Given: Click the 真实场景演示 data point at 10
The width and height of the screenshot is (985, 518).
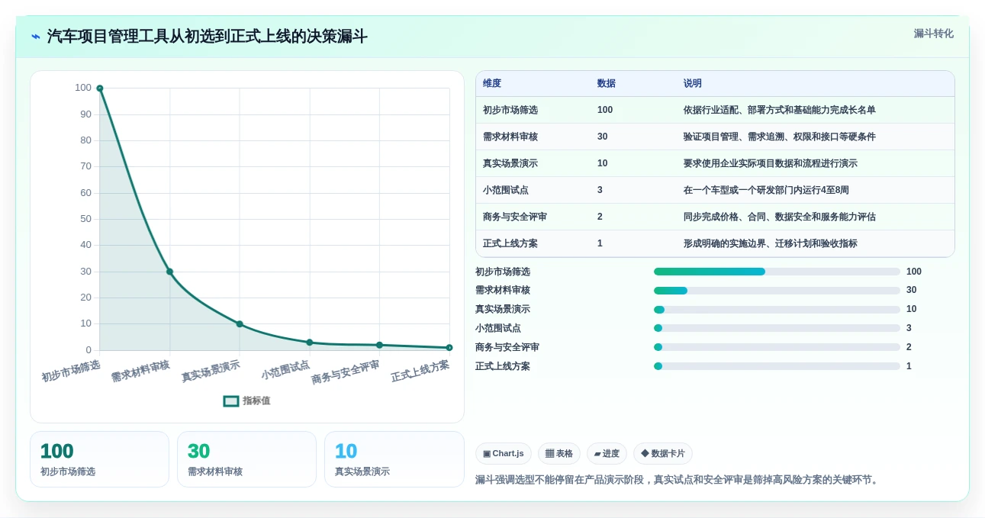Looking at the screenshot, I should [x=240, y=324].
